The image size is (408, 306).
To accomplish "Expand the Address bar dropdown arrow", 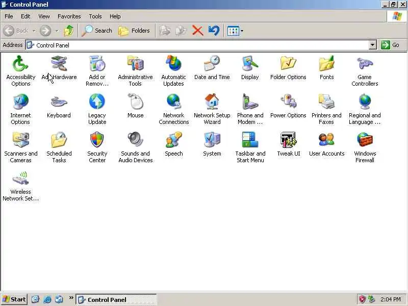I will pyautogui.click(x=373, y=45).
